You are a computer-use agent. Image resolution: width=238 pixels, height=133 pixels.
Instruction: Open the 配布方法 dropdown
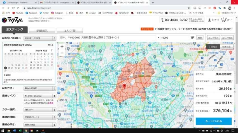40,88
